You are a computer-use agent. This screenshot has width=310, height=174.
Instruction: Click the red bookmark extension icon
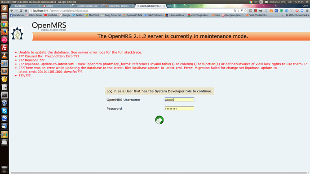click(256, 11)
